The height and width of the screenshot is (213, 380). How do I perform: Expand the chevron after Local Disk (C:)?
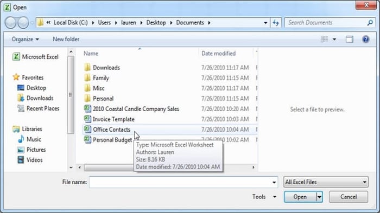tap(93, 23)
